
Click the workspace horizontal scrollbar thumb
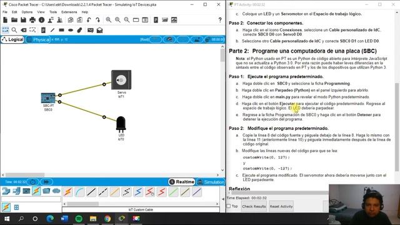tap(25, 175)
